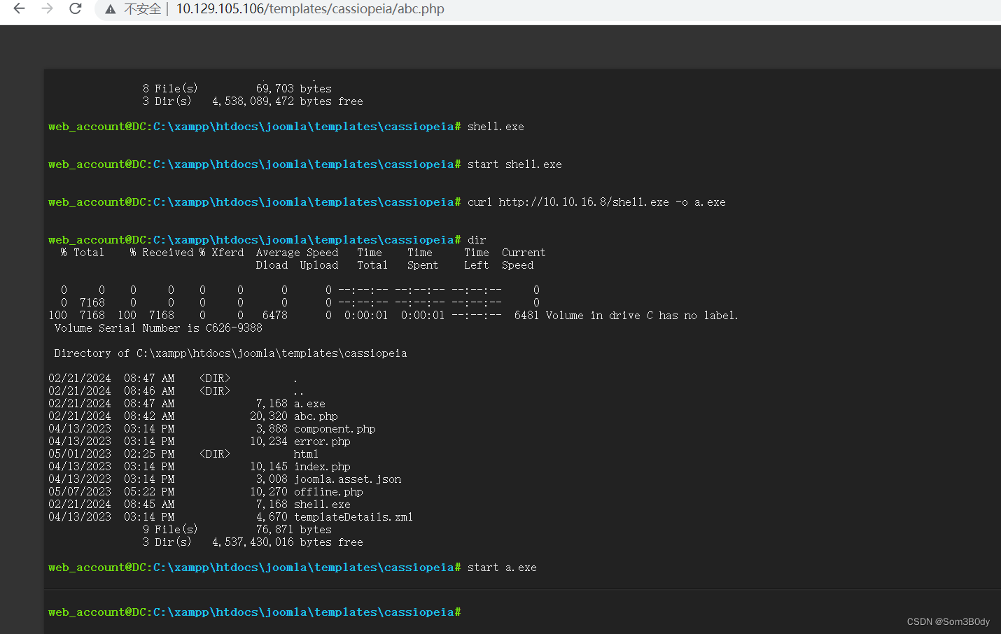Click the 'Average Speed' curl column header
This screenshot has height=634, width=1001.
coord(297,253)
